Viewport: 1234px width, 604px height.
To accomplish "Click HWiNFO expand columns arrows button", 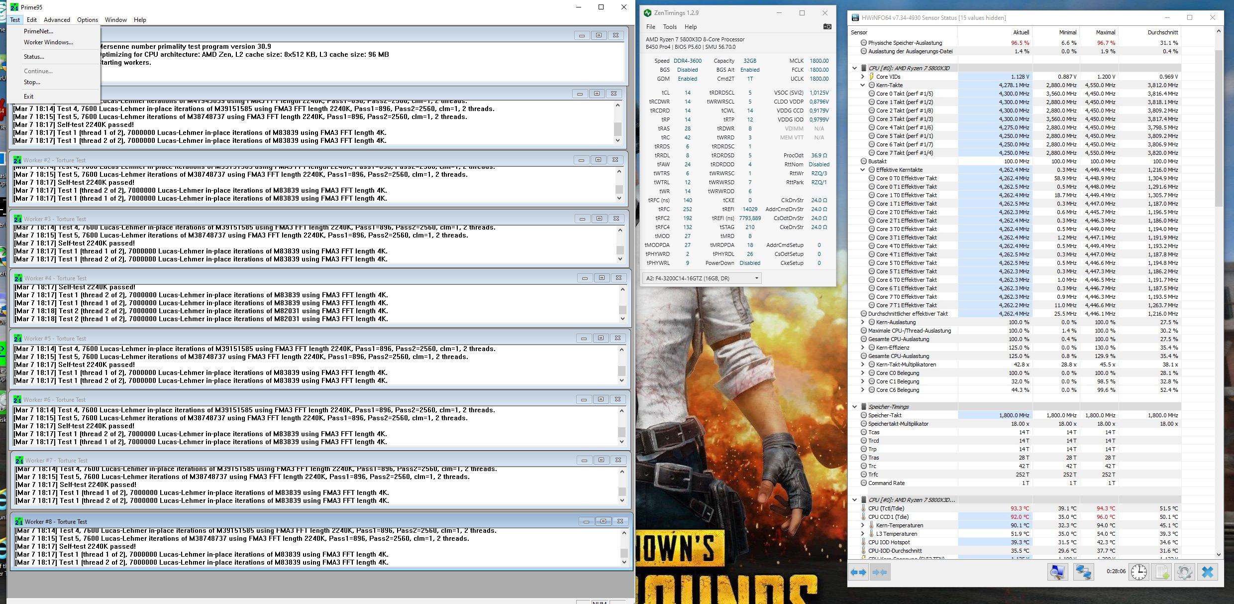I will tap(858, 572).
